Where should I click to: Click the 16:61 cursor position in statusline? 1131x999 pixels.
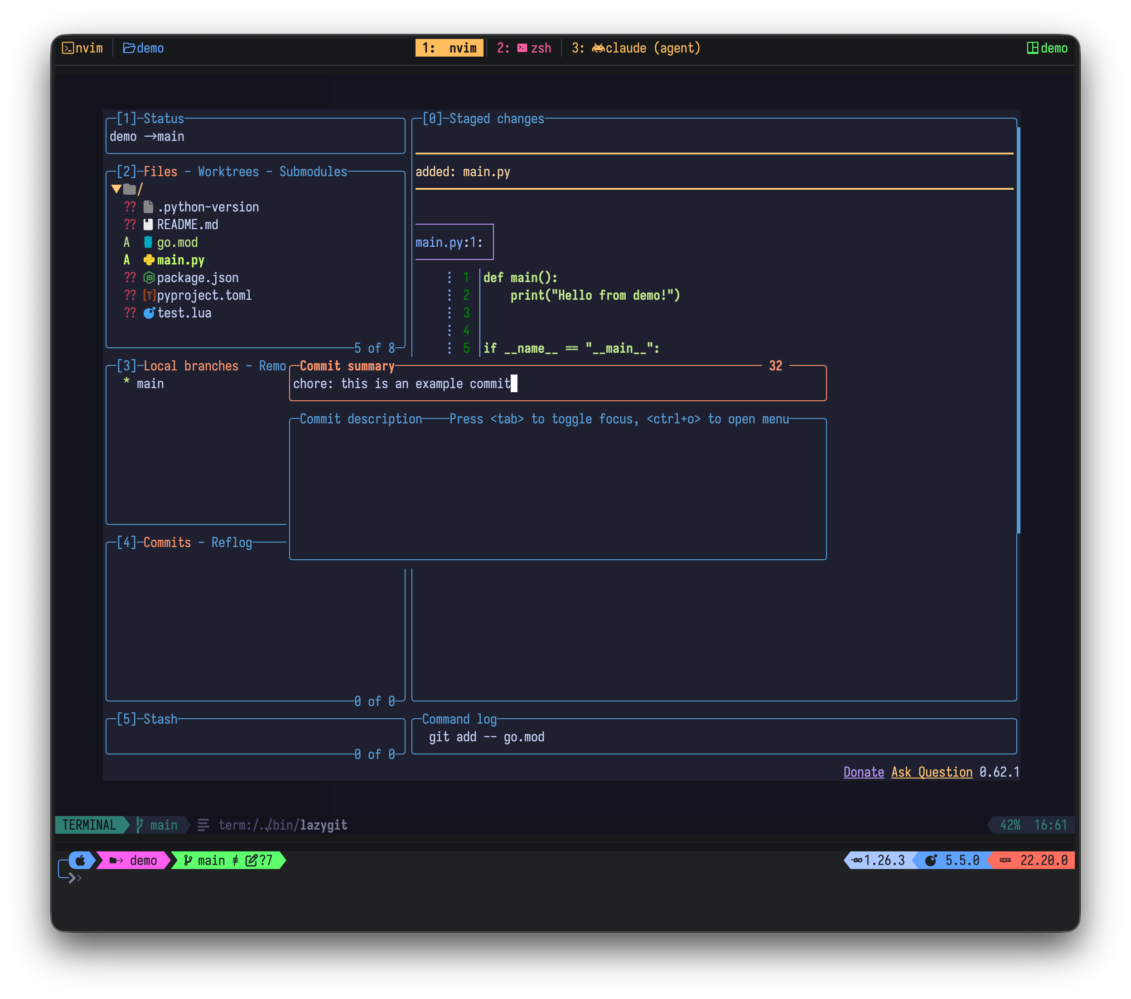pos(1050,825)
